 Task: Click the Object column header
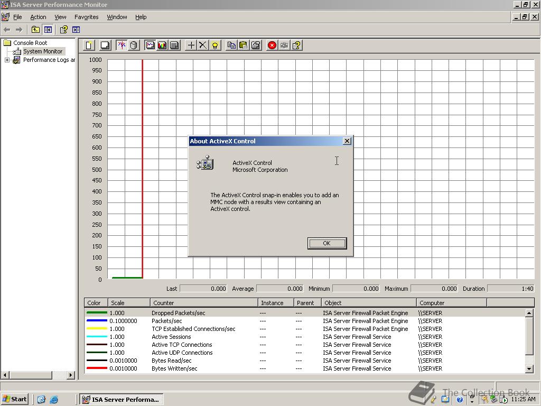[x=369, y=303]
